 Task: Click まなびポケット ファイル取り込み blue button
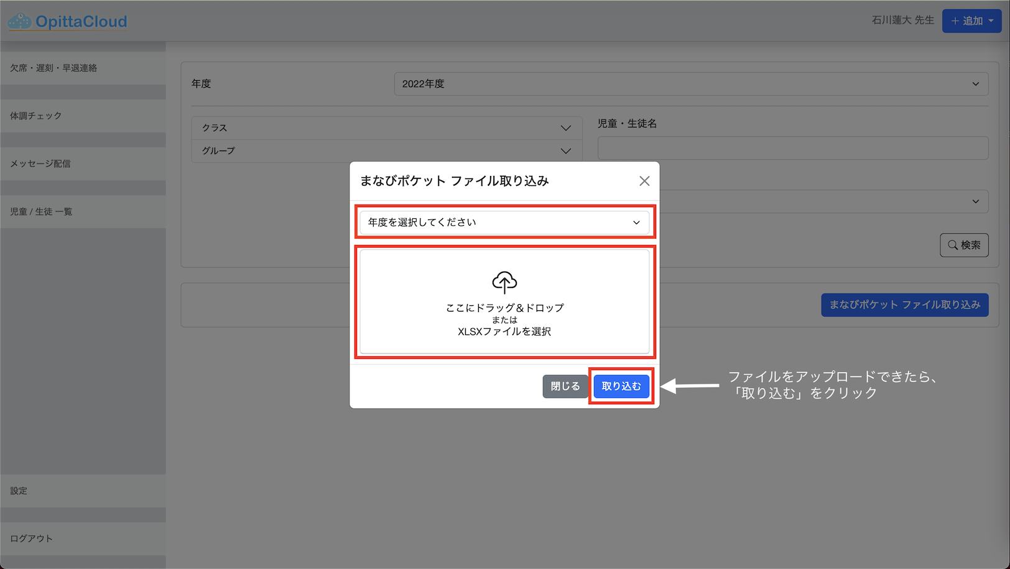[905, 305]
